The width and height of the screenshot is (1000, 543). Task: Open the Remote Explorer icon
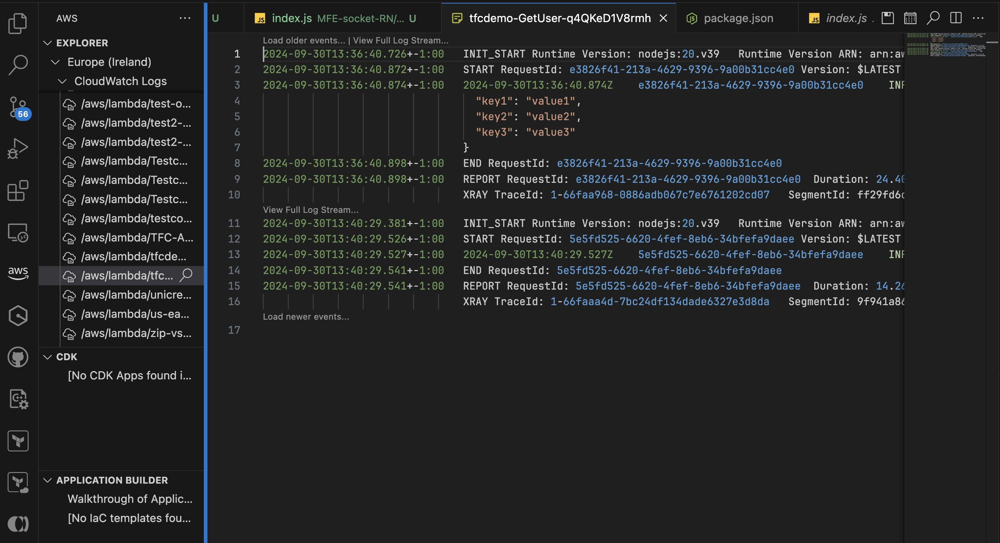click(18, 232)
